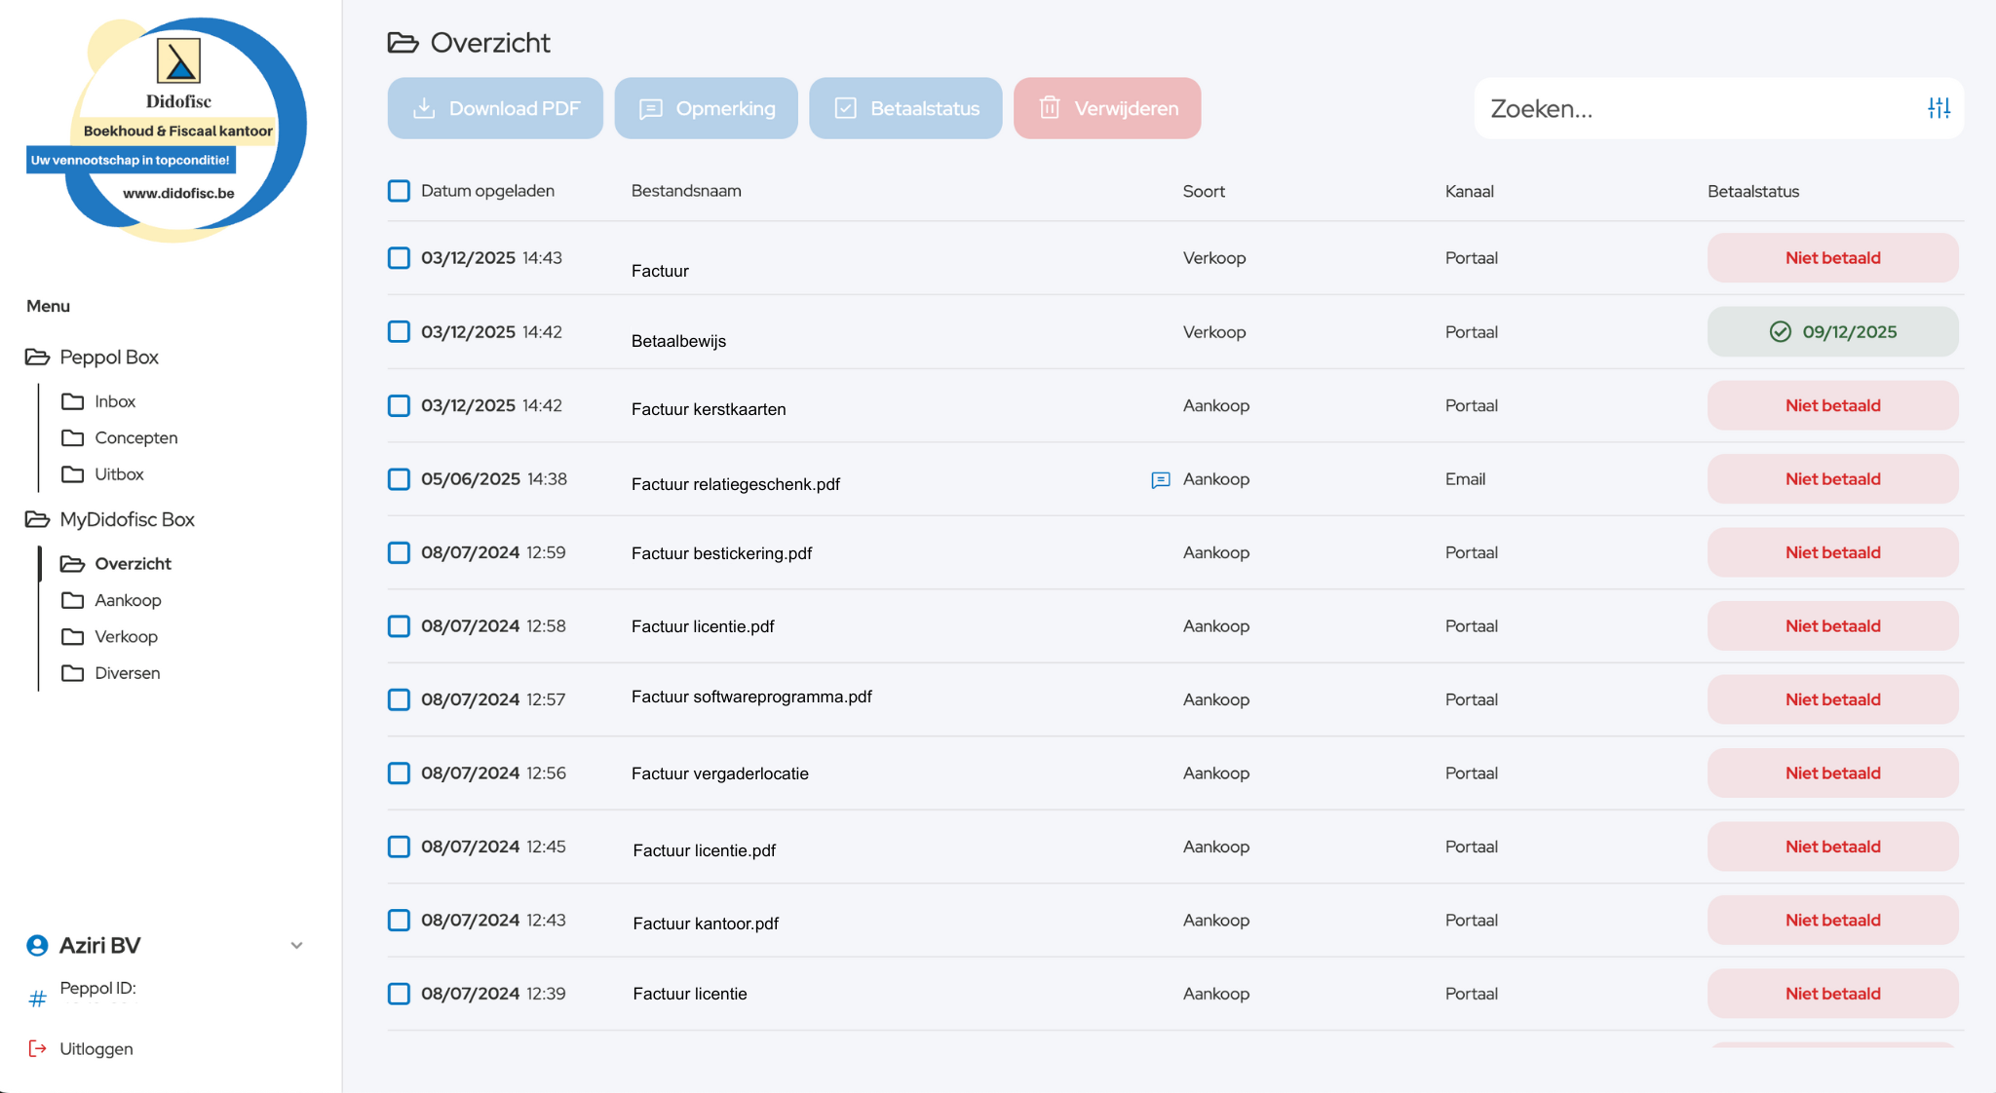The image size is (1996, 1093).
Task: Open the search filter sliders icon
Action: (x=1938, y=108)
